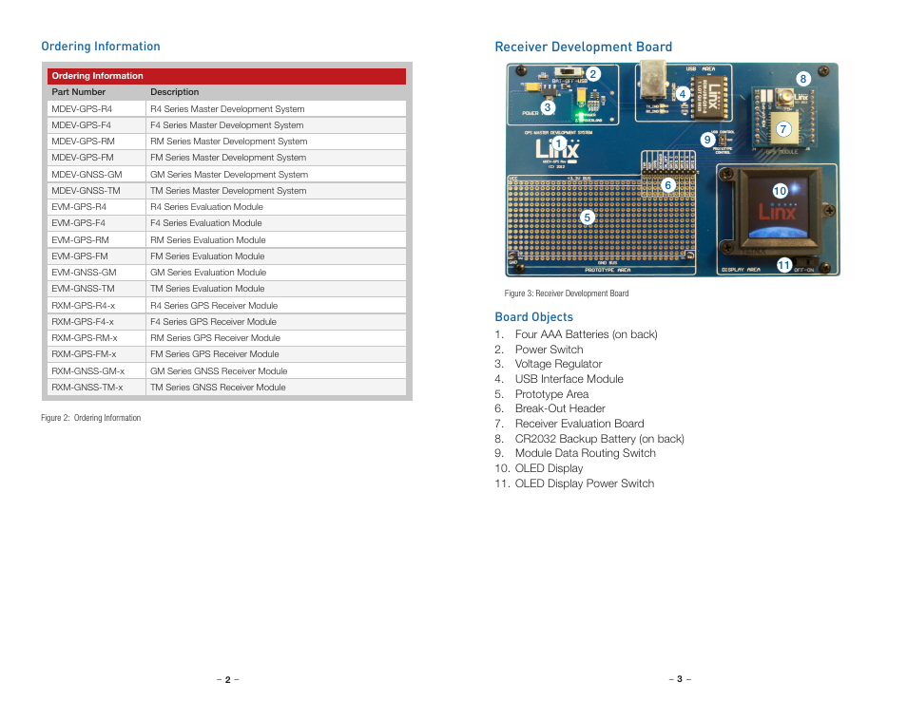Click list item 'Module Data Routing Switch'
907x701 pixels.
(x=586, y=452)
